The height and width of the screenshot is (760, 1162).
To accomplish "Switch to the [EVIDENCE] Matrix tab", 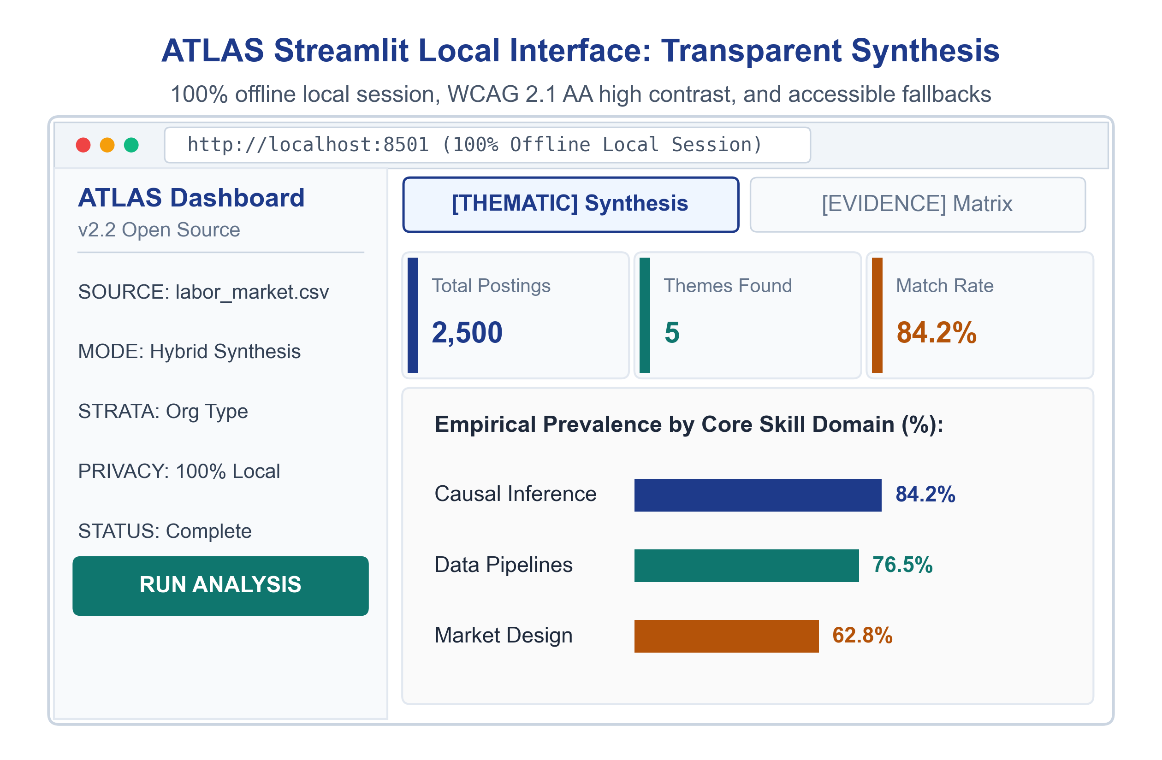I will point(918,205).
